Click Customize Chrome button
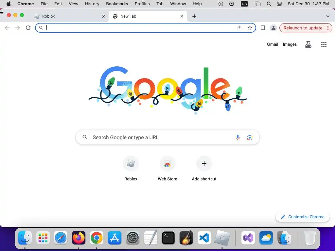The image size is (335, 251). click(x=303, y=217)
